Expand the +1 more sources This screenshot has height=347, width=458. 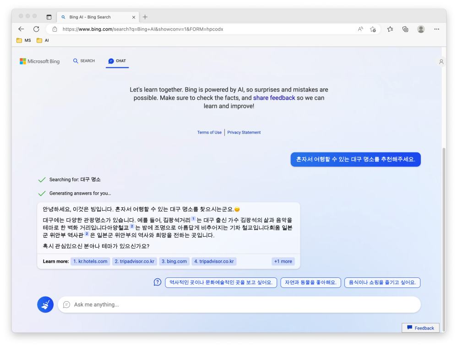pyautogui.click(x=283, y=261)
